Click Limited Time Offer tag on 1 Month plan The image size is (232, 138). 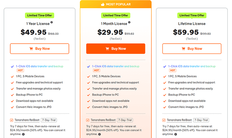coord(116,15)
